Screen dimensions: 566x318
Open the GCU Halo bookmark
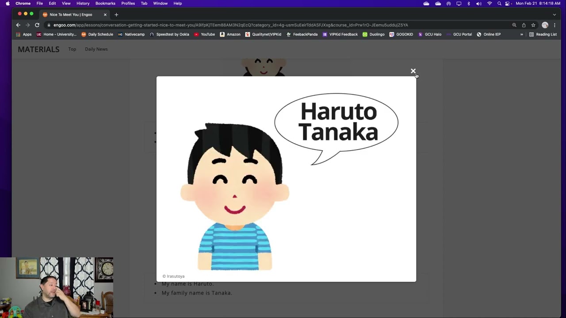[x=430, y=34]
